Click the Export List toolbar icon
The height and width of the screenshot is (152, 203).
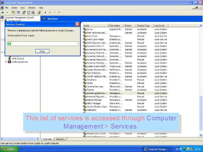coord(33,12)
